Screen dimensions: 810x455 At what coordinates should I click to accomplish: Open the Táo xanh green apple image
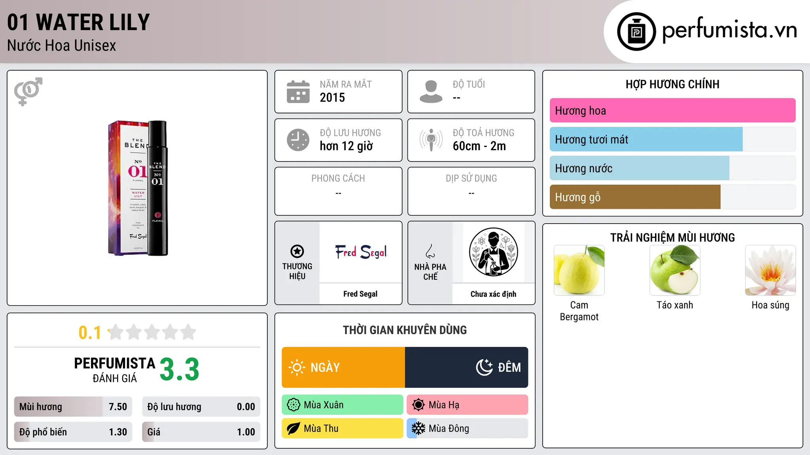click(675, 270)
